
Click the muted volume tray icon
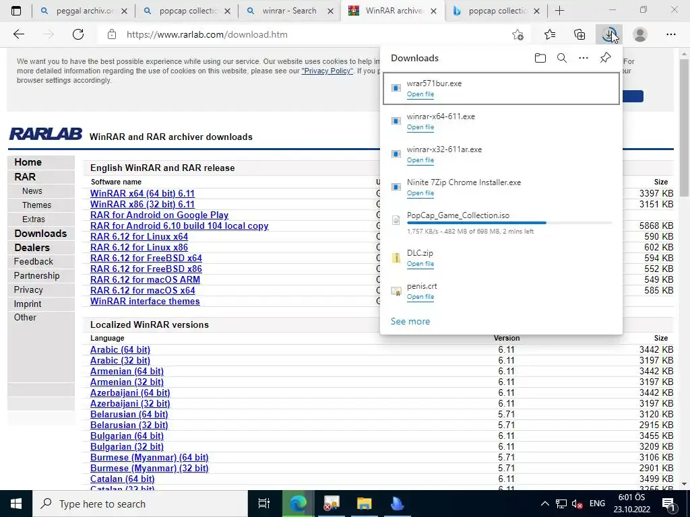pos(577,504)
